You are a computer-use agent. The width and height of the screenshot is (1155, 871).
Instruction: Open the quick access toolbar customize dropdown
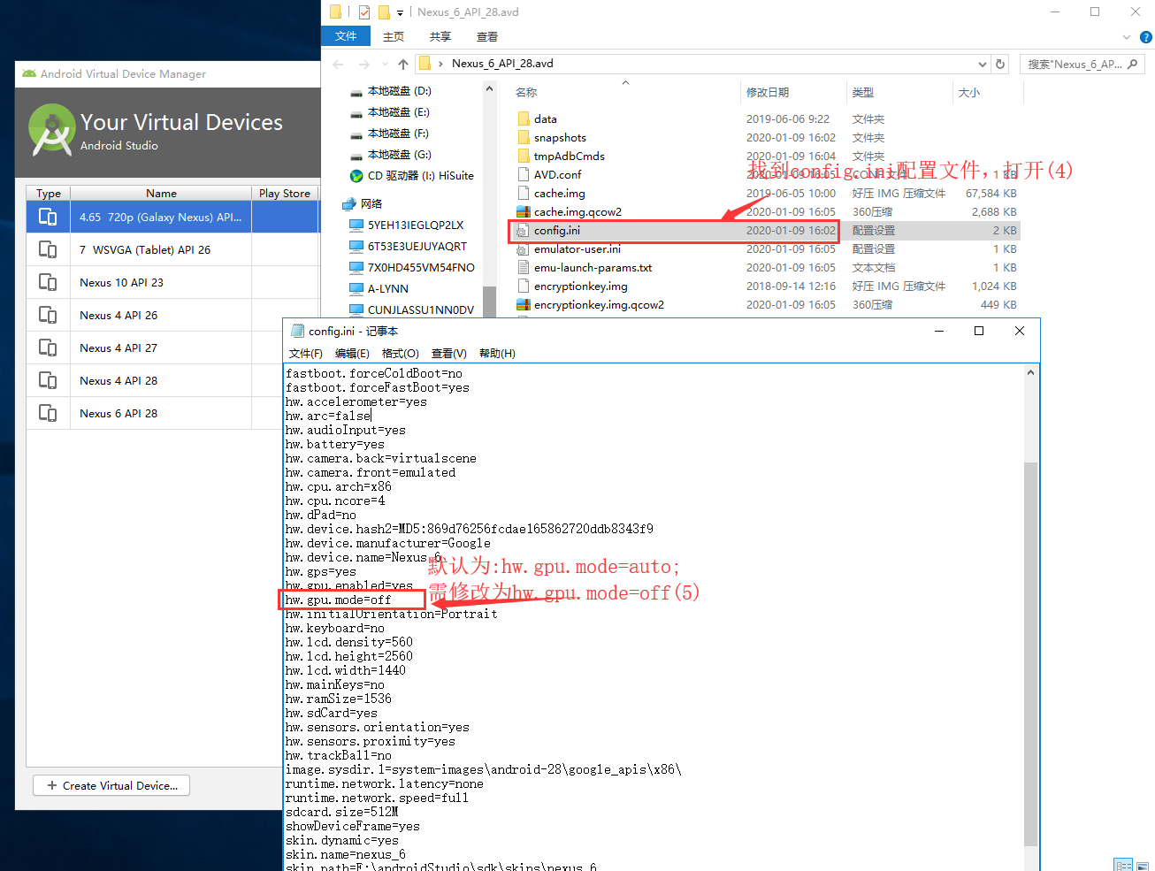coord(400,12)
